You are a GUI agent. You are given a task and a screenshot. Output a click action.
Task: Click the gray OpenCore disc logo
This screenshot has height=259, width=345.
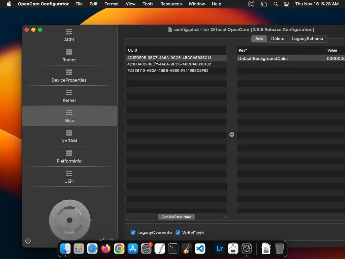70,220
